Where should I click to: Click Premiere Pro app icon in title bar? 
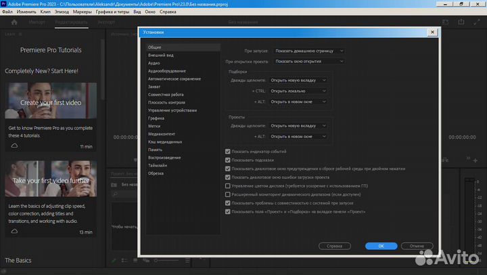pos(4,4)
